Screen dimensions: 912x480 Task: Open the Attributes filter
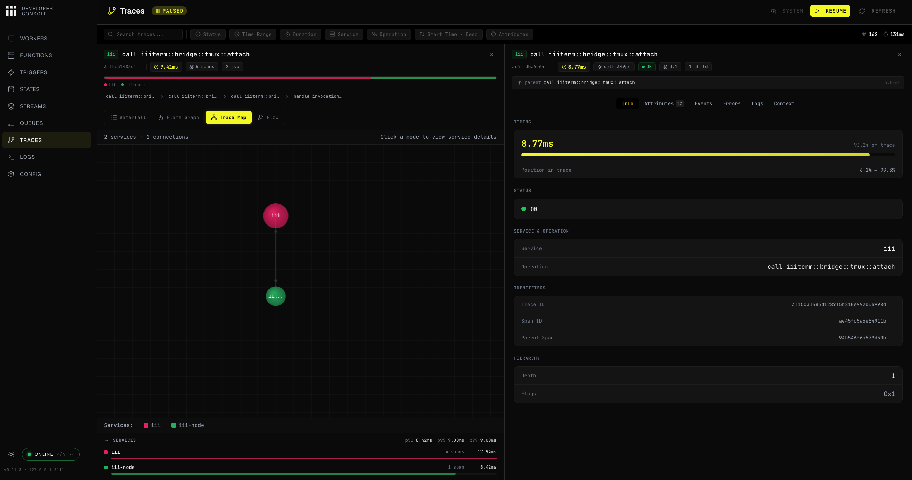pyautogui.click(x=510, y=34)
